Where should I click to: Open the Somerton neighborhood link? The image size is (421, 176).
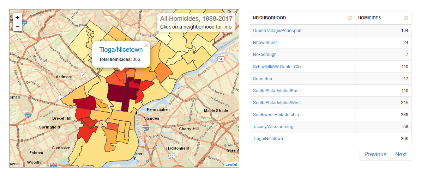tap(263, 78)
